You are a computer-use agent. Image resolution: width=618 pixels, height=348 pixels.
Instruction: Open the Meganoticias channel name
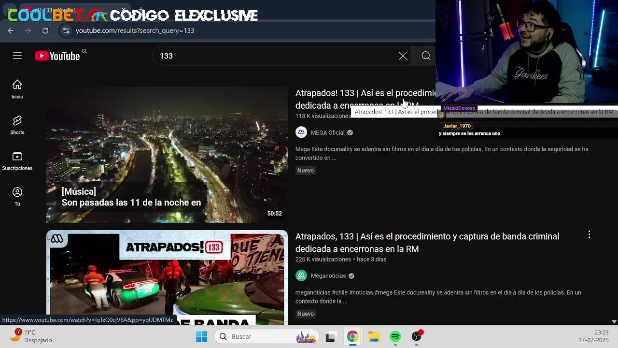tap(328, 276)
